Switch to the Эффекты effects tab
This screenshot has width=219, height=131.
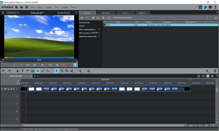coord(142,13)
